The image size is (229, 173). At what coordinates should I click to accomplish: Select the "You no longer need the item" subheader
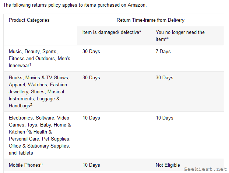[x=180, y=36]
